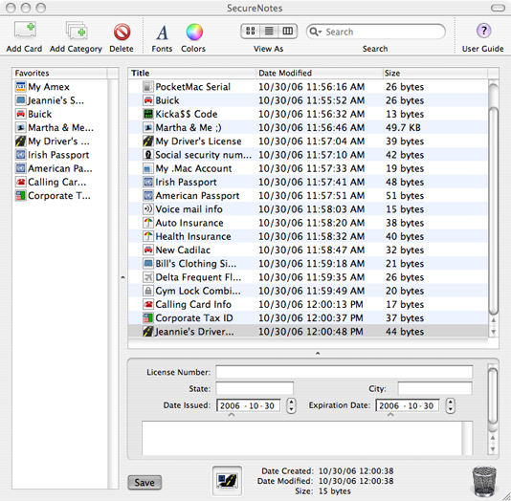Click the trash can icon
Viewport: 511px width, 501px height.
(x=484, y=481)
